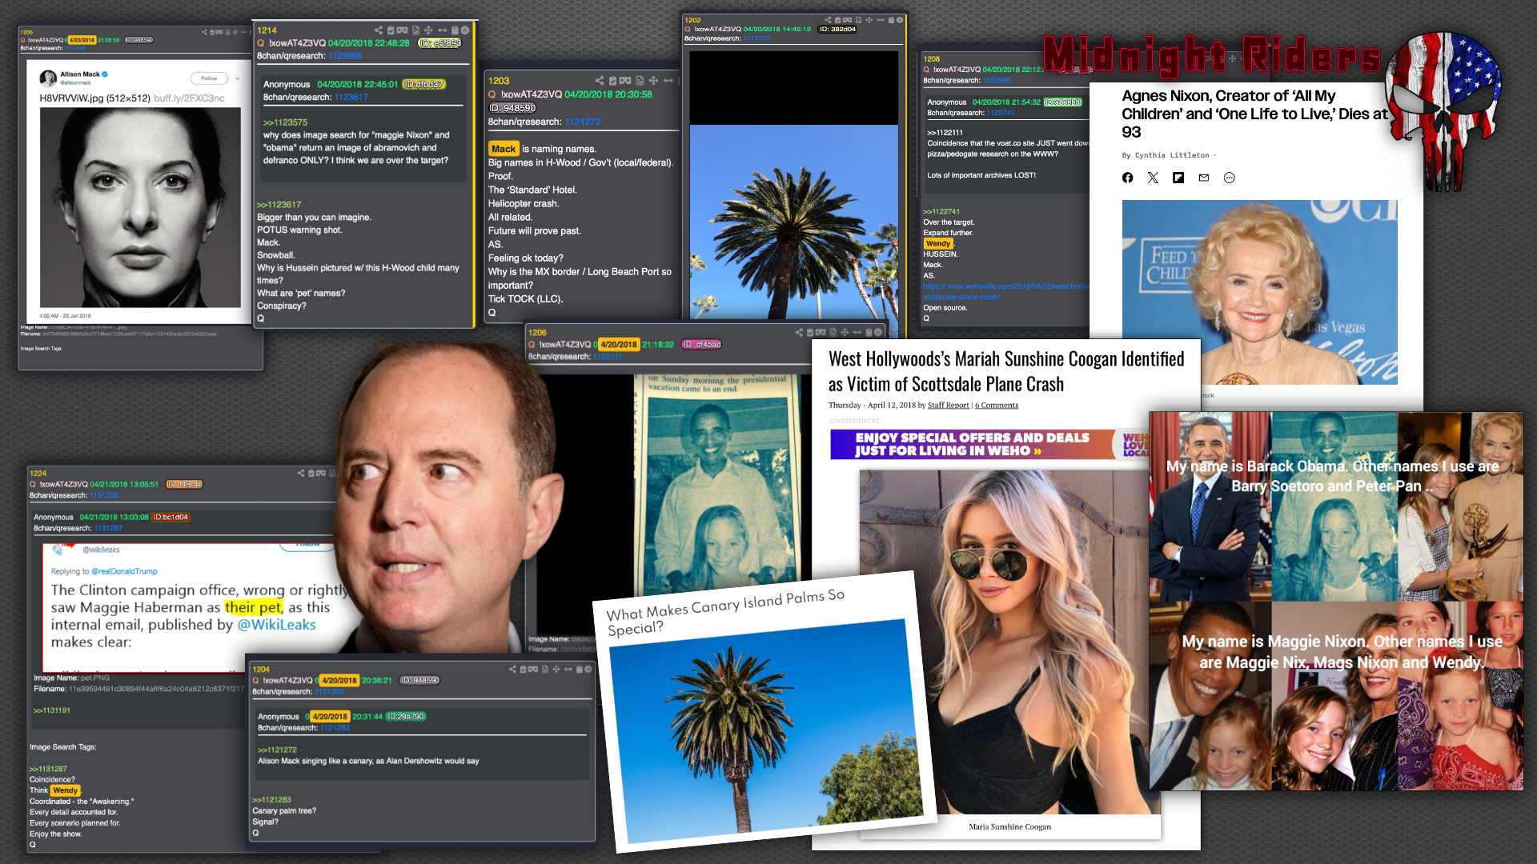Follow quoted reference >>1123575
Viewport: 1537px width, 864px height.
click(285, 122)
